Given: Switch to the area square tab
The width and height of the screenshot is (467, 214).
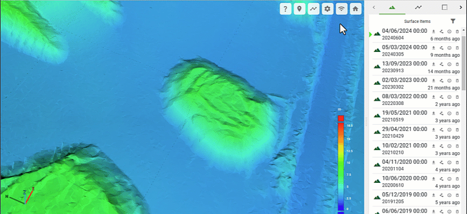Looking at the screenshot, I should tap(444, 8).
